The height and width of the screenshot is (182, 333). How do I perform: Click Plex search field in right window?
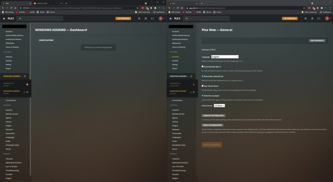tap(207, 18)
